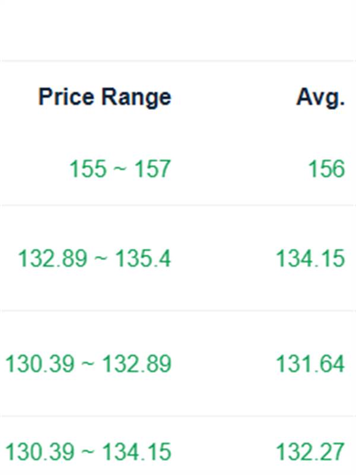Click the average value 156
The image size is (356, 475).
click(x=326, y=169)
